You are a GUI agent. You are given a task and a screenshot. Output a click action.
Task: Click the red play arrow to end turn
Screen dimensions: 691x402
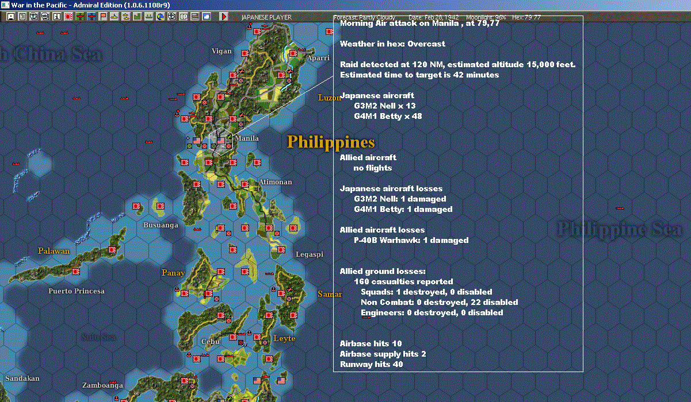pos(224,17)
